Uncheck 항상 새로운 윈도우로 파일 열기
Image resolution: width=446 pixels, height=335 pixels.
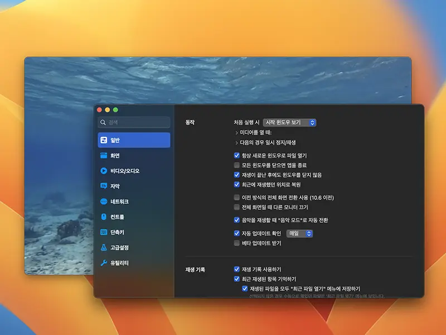tap(236, 155)
